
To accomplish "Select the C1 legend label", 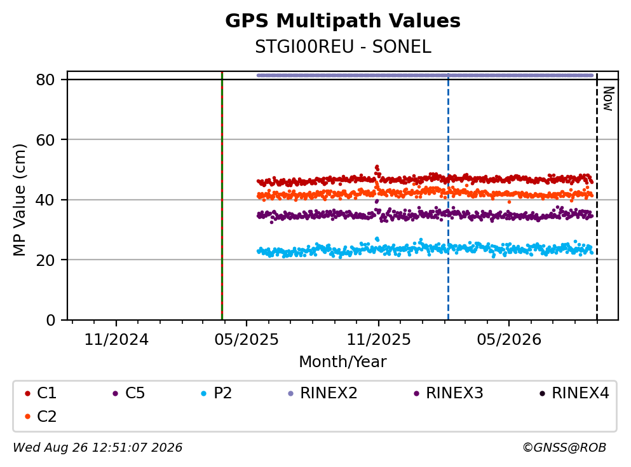I will pos(46,393).
